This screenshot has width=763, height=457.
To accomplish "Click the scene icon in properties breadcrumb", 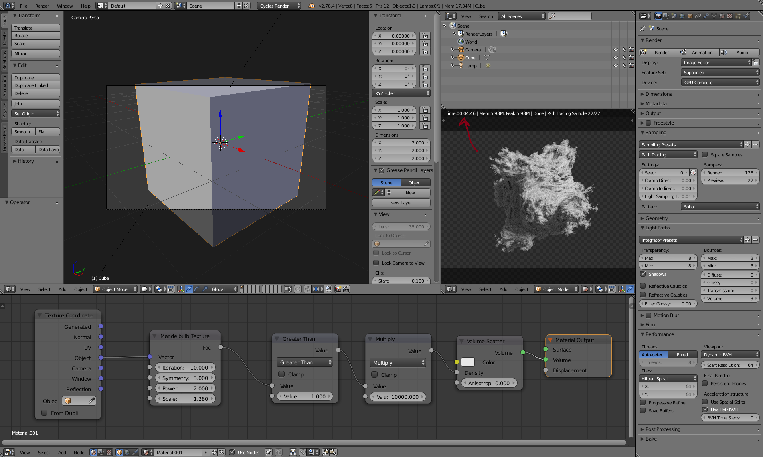I will (652, 29).
